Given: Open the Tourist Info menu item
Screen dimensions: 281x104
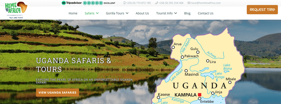Looking at the screenshot, I should 164,13.
